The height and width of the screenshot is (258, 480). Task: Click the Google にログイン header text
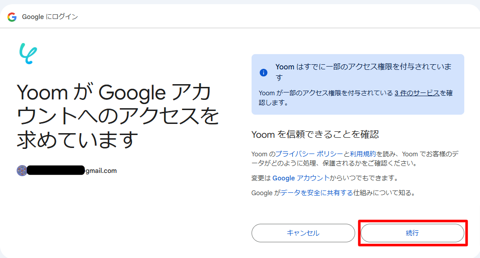50,17
